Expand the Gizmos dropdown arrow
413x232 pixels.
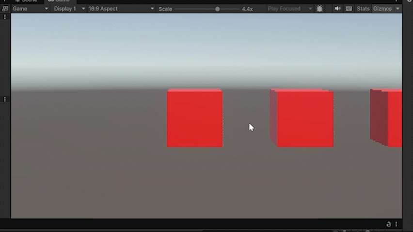click(x=398, y=9)
